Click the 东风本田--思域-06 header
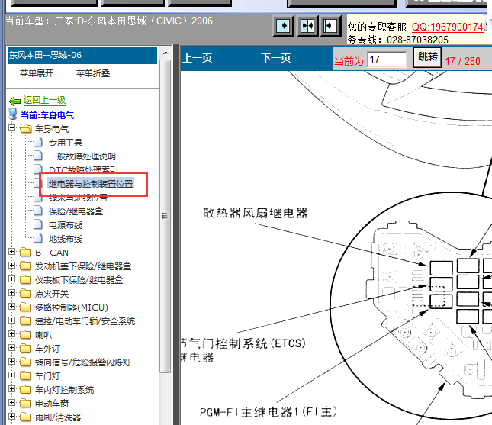492x425 pixels. [x=82, y=56]
